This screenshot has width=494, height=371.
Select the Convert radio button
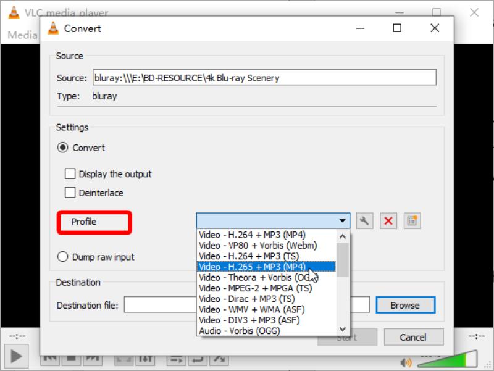[63, 148]
